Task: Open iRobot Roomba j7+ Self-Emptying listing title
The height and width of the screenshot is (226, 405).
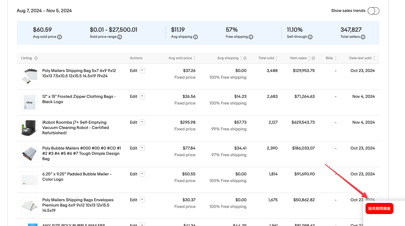Action: point(76,128)
